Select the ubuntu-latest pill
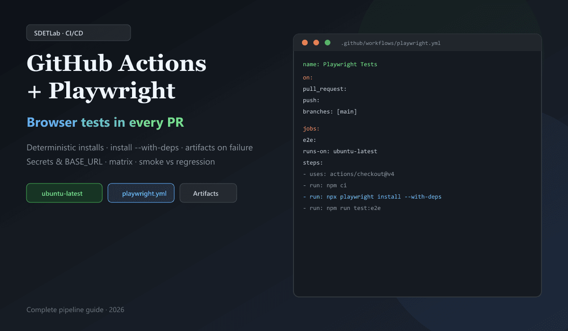 (64, 193)
